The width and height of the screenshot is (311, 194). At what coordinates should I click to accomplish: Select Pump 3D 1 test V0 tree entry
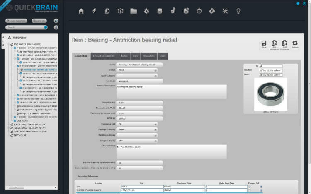[x=35, y=113]
